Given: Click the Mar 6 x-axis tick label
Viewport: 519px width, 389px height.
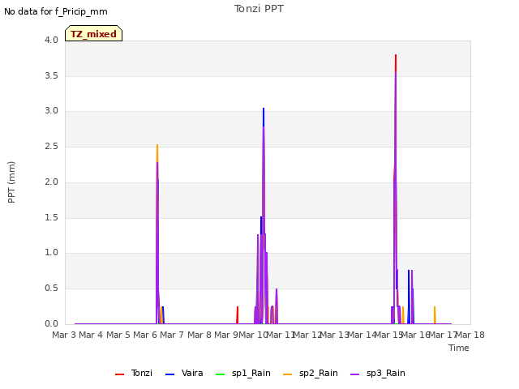Looking at the screenshot, I should [x=145, y=335].
